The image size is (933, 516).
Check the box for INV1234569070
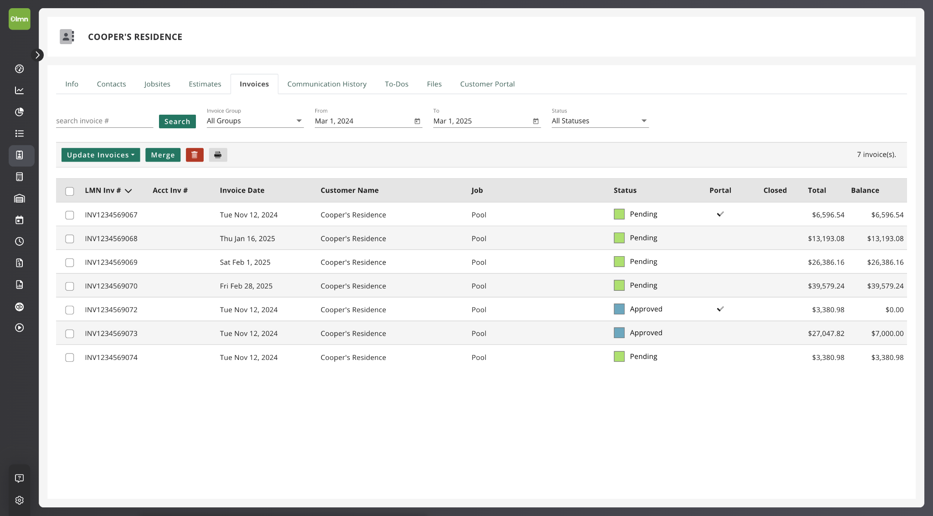pyautogui.click(x=70, y=286)
